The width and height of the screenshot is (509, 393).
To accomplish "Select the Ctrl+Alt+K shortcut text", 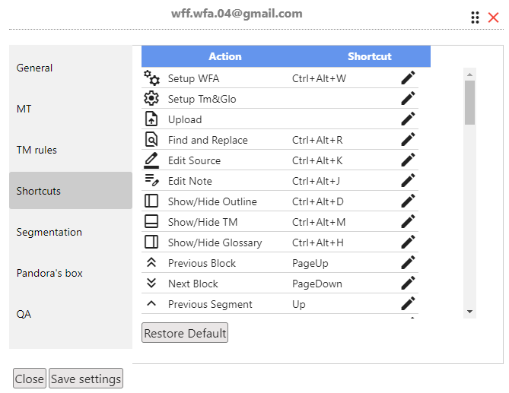I will [x=317, y=160].
